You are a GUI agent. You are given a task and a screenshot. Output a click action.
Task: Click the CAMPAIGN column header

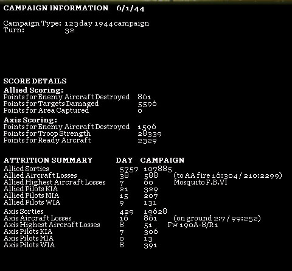pyautogui.click(x=162, y=160)
